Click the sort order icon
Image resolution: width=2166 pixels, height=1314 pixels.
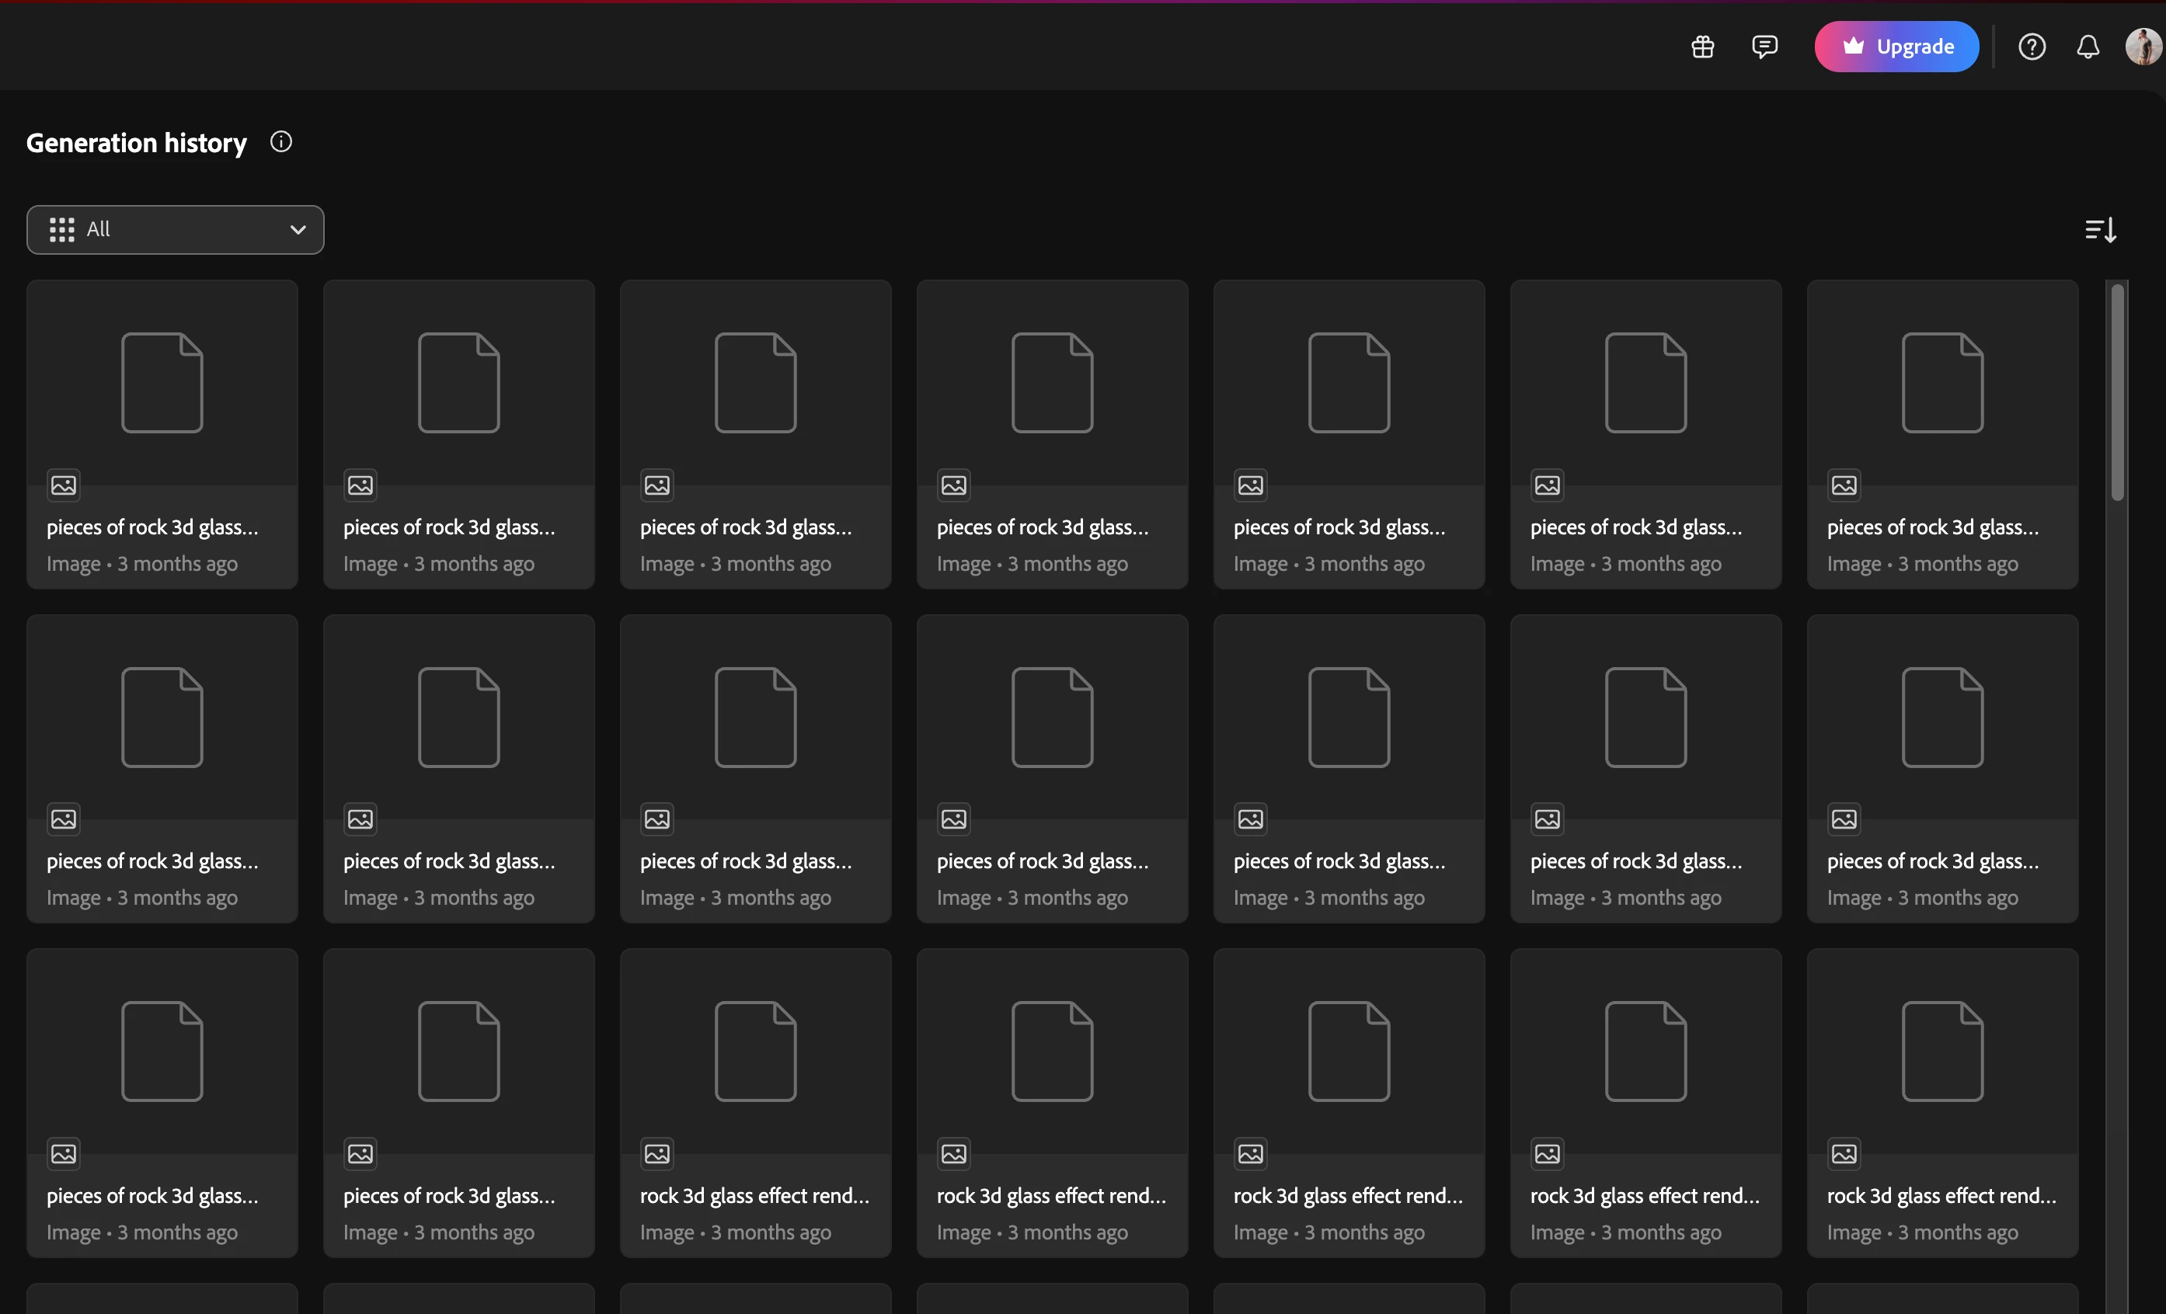click(2100, 231)
